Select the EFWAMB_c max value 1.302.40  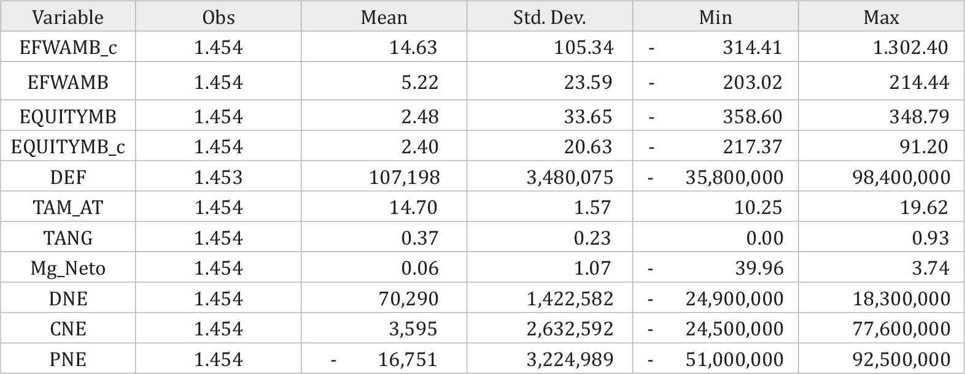911,48
